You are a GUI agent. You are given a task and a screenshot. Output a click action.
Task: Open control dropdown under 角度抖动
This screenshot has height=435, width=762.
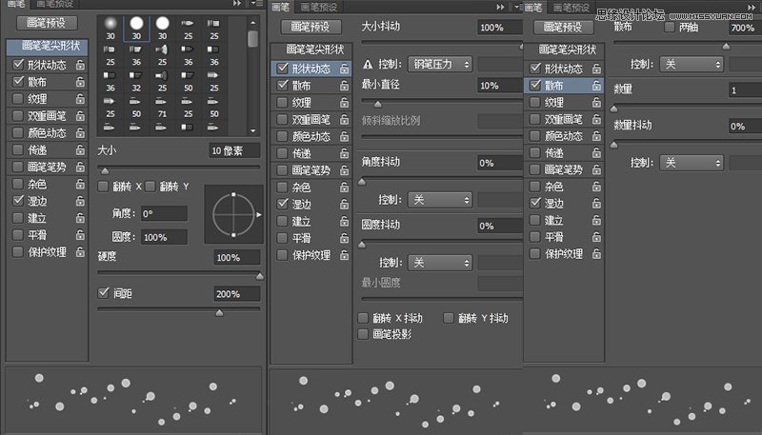tap(440, 200)
